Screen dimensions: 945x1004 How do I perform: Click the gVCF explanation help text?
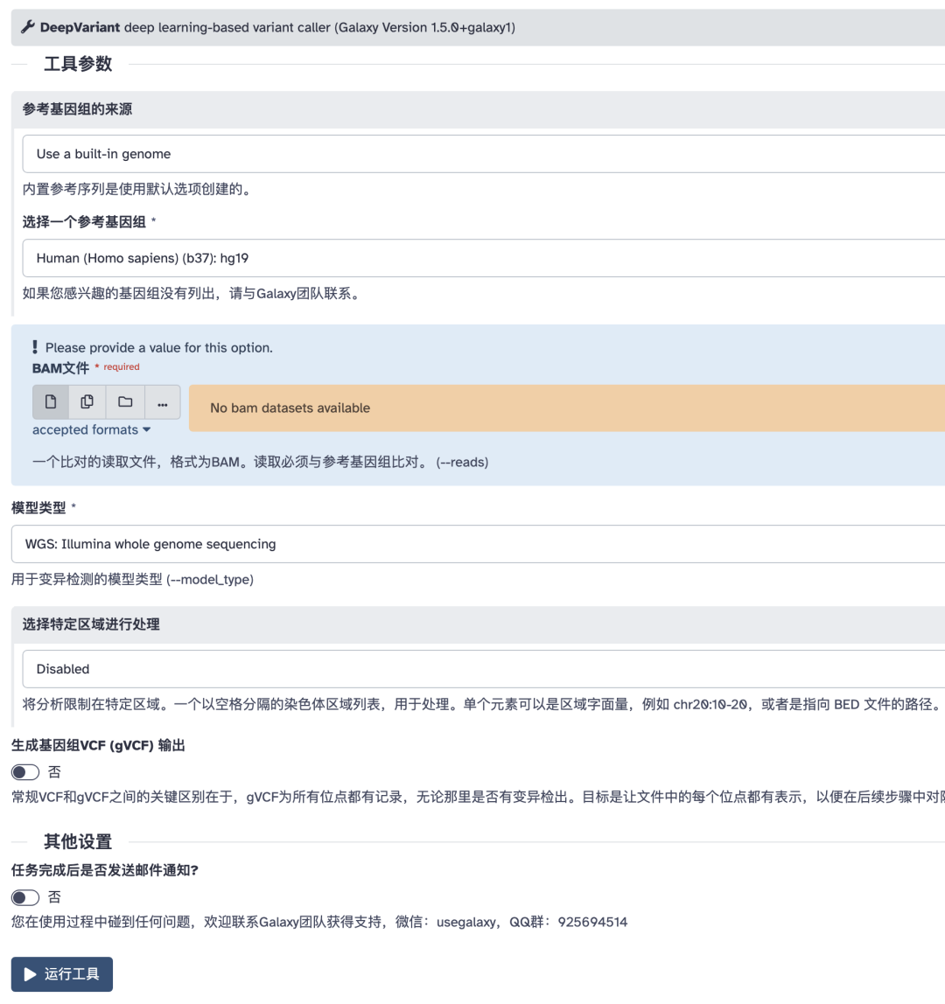[478, 798]
